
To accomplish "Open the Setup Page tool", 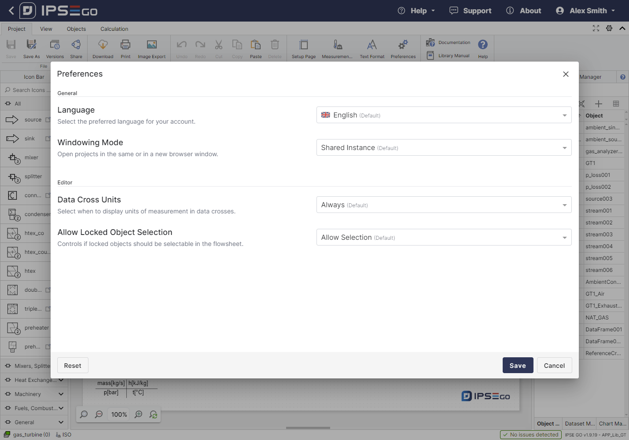I will (x=304, y=48).
